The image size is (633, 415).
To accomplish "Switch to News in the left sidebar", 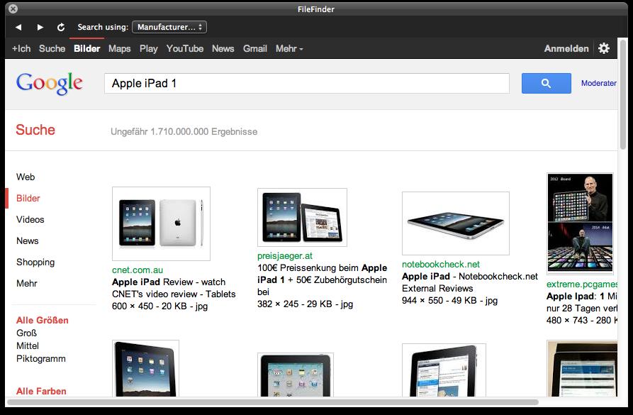I will (28, 240).
